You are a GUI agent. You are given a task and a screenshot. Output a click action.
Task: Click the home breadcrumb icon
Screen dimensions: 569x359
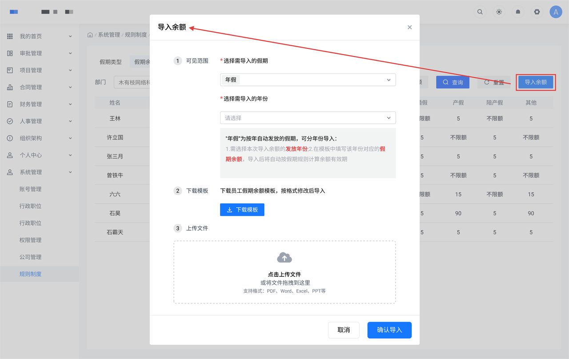[90, 35]
